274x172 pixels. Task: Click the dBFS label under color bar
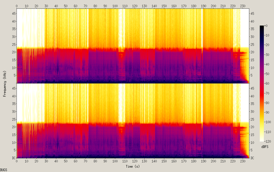[265, 147]
